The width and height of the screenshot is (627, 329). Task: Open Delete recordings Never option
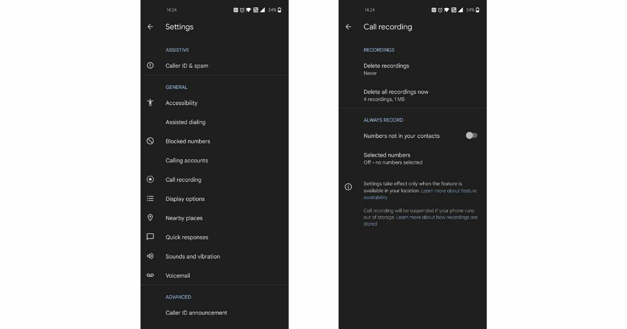pos(413,69)
